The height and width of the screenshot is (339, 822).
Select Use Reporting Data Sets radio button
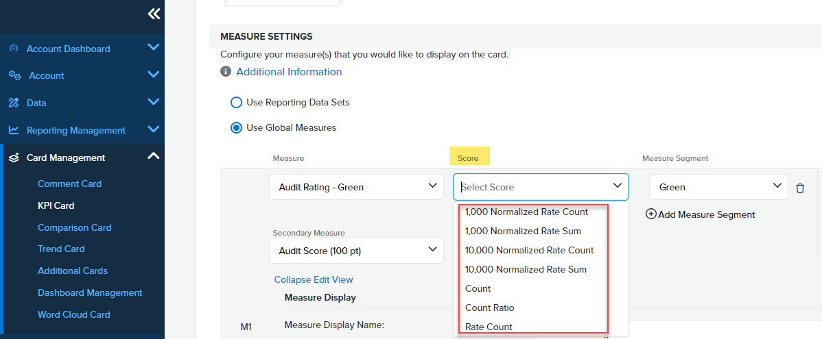(x=236, y=102)
